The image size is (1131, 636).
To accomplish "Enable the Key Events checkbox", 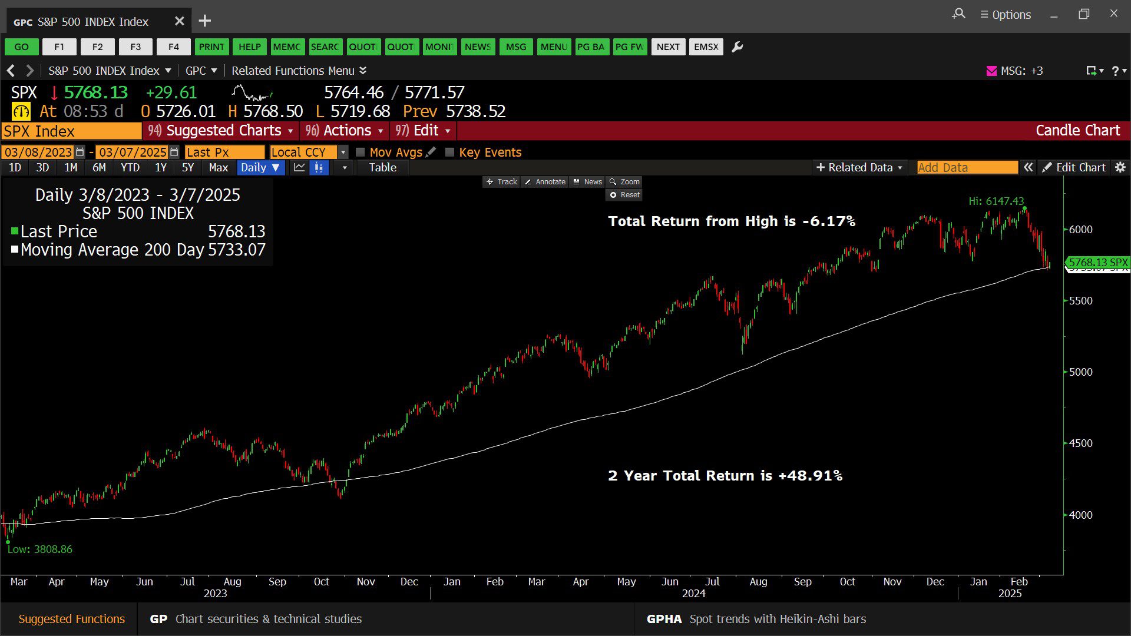I will click(449, 153).
